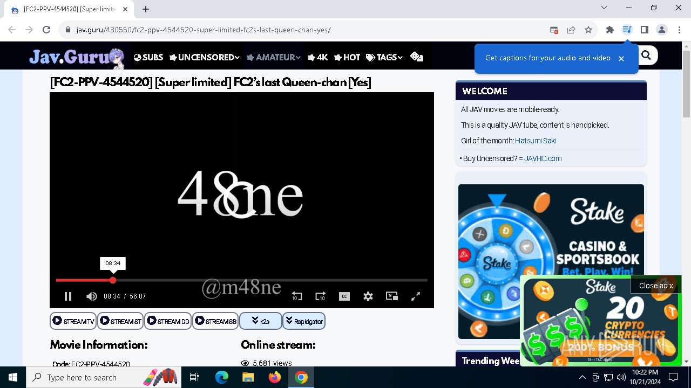Bookmark this tab with star icon
691x388 pixels.
(x=588, y=30)
